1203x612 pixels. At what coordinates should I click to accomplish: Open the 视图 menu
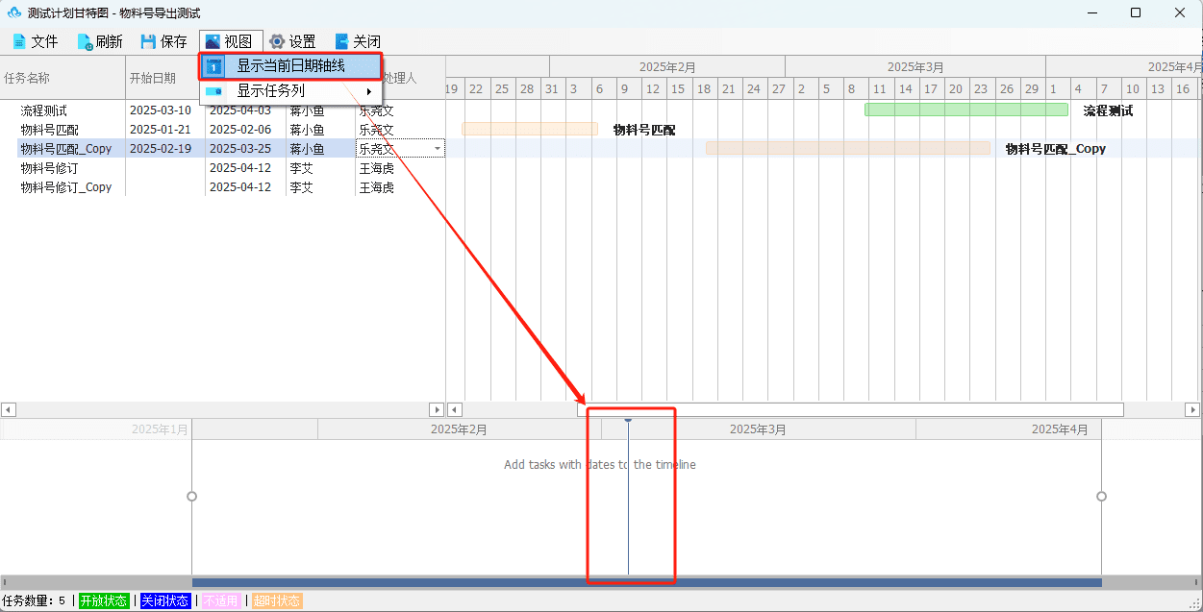[x=231, y=41]
